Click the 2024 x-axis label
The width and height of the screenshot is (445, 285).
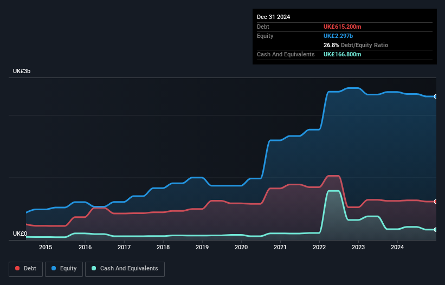point(397,247)
